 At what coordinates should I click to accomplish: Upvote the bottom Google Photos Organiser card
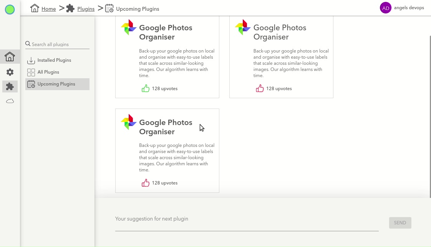coord(146,183)
